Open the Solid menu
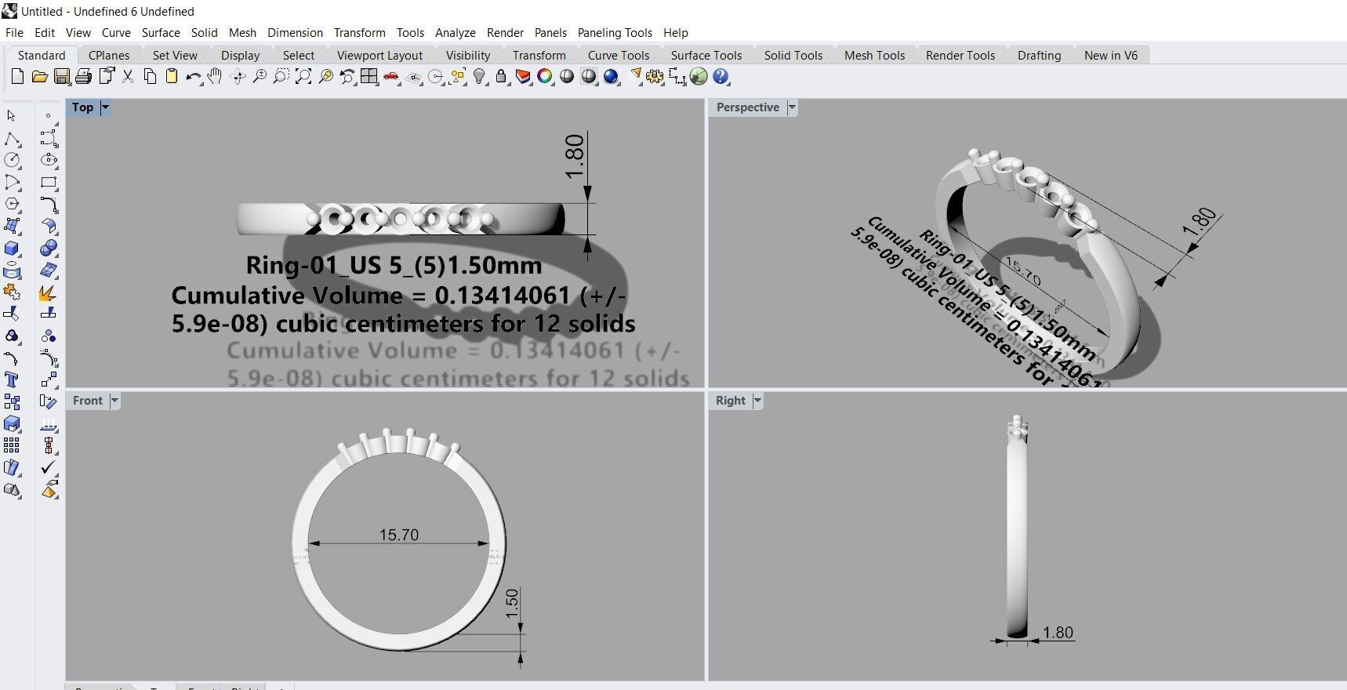1347x690 pixels. 204,32
